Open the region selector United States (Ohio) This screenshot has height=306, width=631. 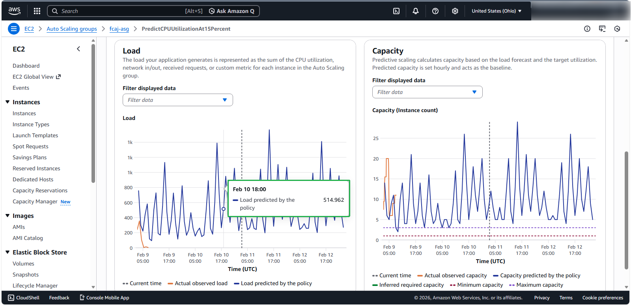[x=497, y=11]
